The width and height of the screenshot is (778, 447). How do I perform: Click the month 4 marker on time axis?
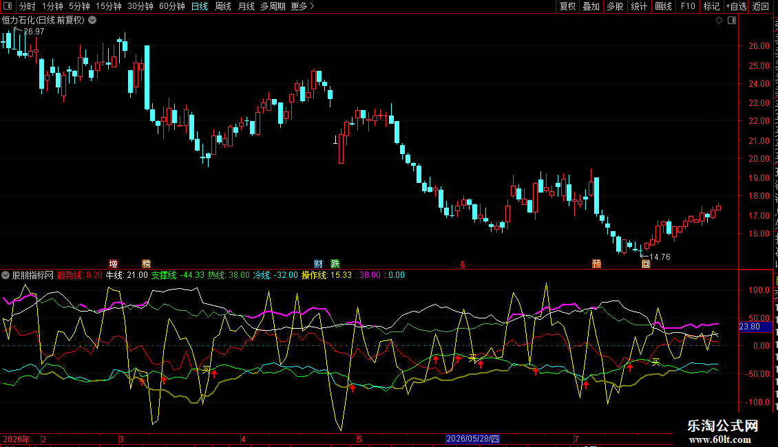[243, 439]
